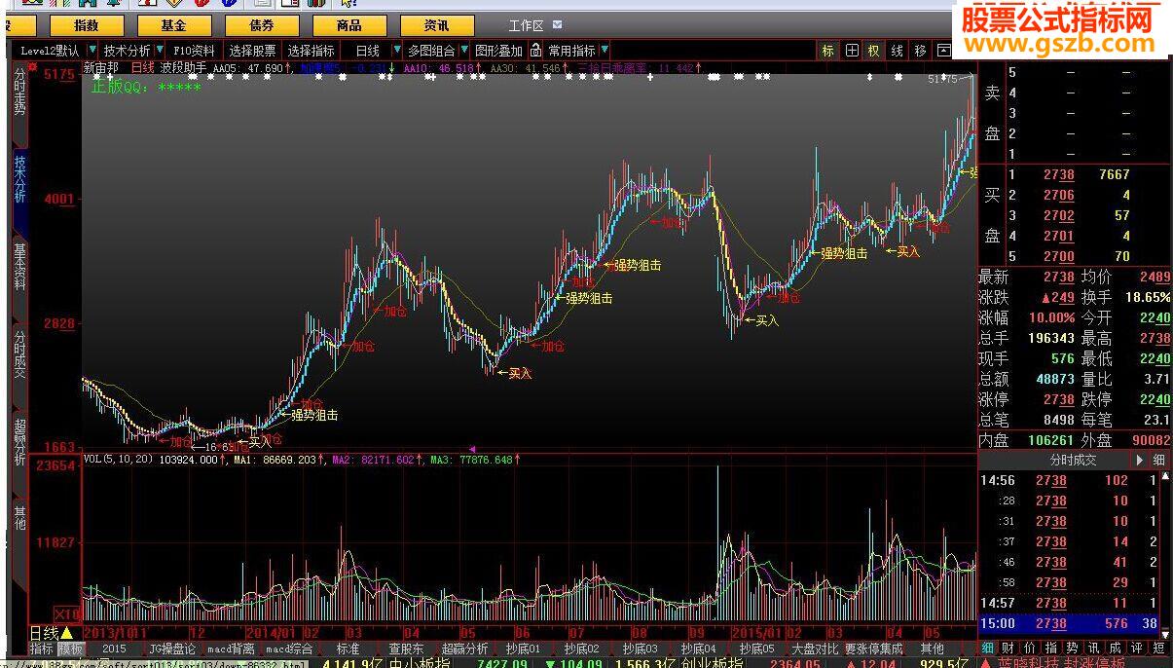
Task: Select the 大盘对比 template tab
Action: point(815,649)
